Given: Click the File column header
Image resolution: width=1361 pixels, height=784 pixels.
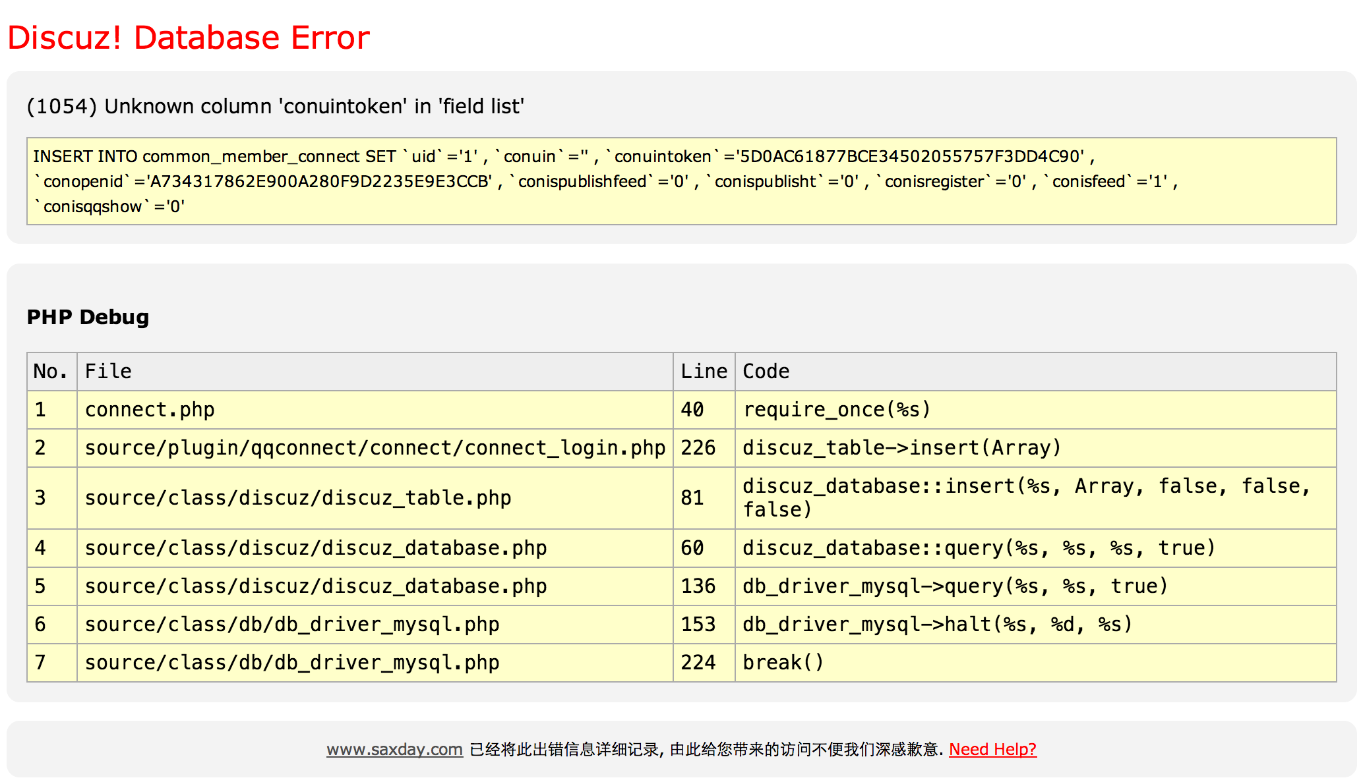Looking at the screenshot, I should [x=109, y=372].
